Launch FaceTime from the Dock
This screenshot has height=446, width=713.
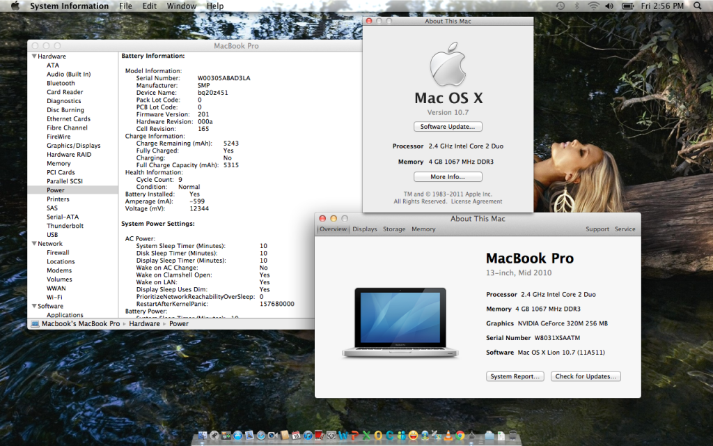[273, 436]
